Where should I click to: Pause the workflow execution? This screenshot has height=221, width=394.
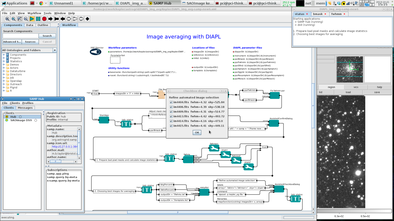[x=38, y=19]
